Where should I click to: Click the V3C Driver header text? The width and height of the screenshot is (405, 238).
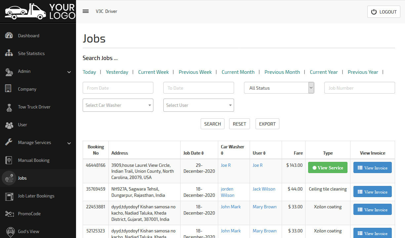(106, 11)
